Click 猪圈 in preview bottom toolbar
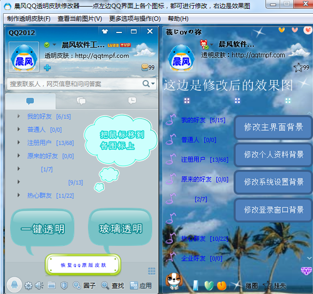Screen dimensions: 313x294 [x=251, y=285]
